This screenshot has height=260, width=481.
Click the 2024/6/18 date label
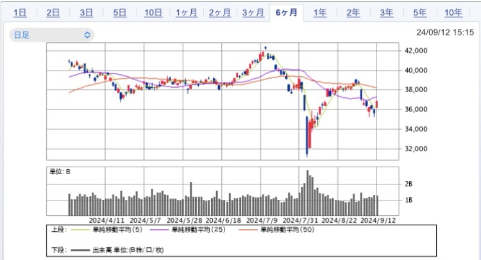click(223, 220)
